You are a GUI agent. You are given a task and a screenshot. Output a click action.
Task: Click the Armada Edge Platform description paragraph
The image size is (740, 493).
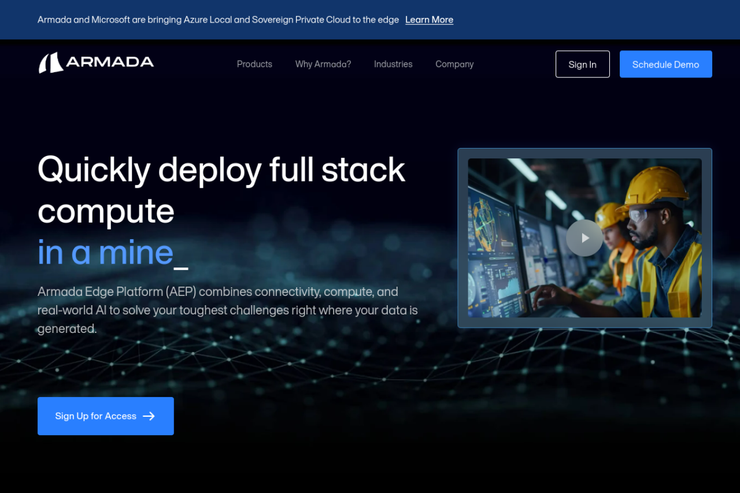click(227, 310)
